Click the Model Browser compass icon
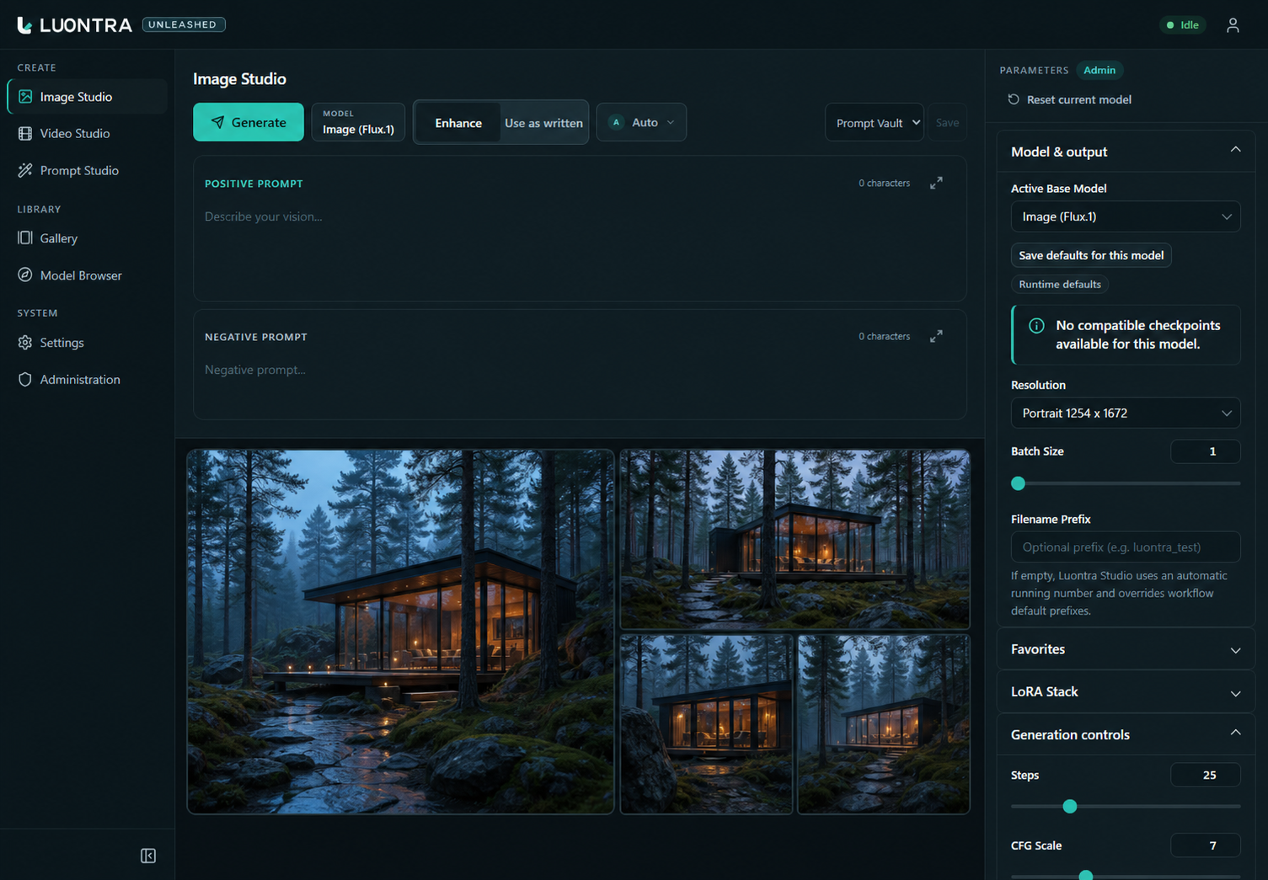The height and width of the screenshot is (880, 1268). [x=25, y=275]
